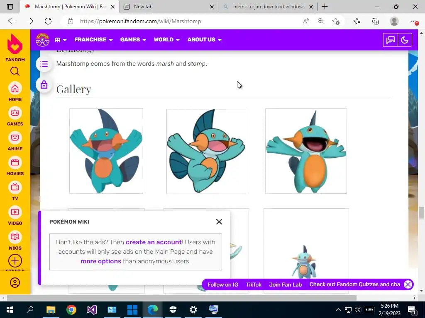Image resolution: width=425 pixels, height=318 pixels.
Task: Open the Favorites list icon
Action: (357, 21)
